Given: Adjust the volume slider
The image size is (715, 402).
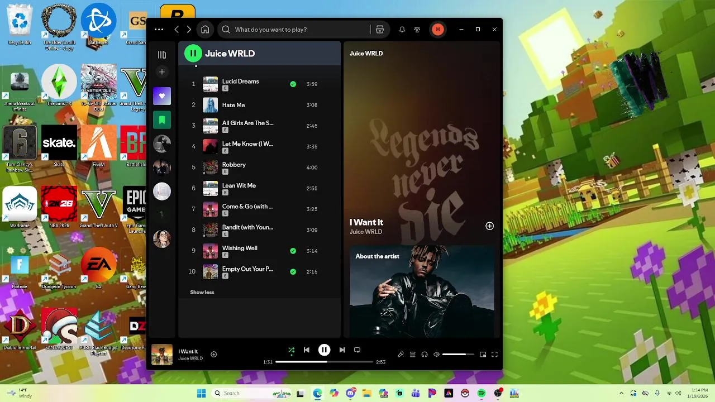Looking at the screenshot, I should (x=458, y=355).
